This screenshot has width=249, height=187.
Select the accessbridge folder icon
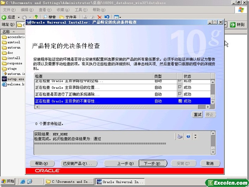click(x=4, y=37)
